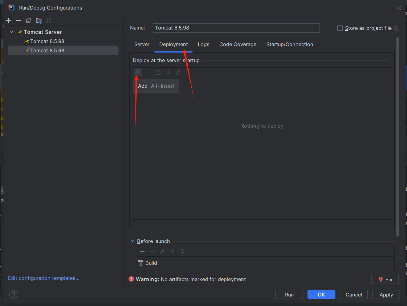
Task: Click the Build hammer icon
Action: pos(141,263)
